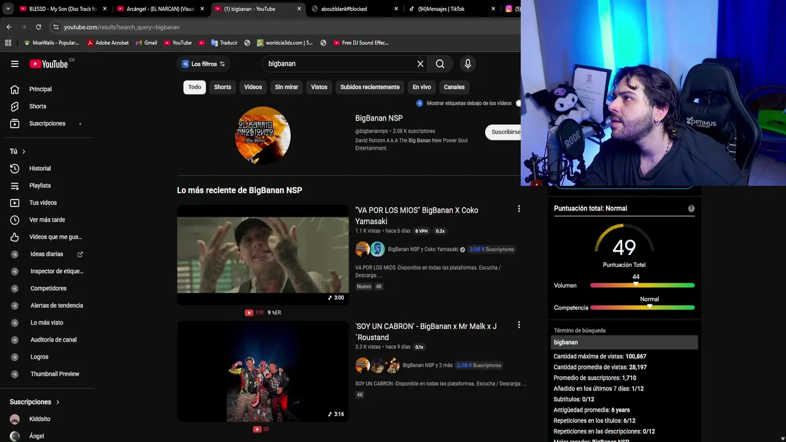Open the BigBanan NSP channel title
Viewport: 786px width, 442px height.
pos(379,118)
